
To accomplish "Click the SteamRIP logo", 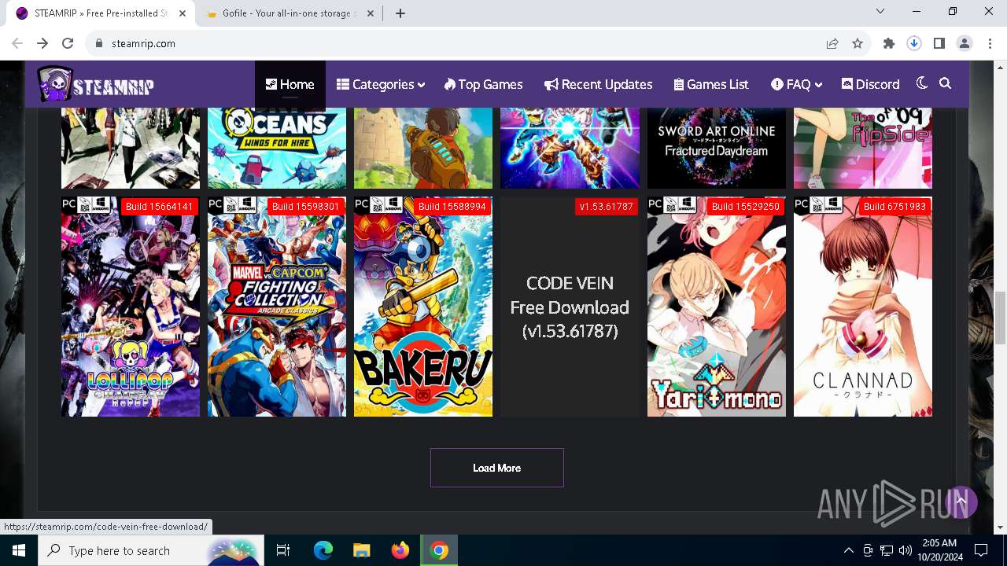I will click(95, 84).
